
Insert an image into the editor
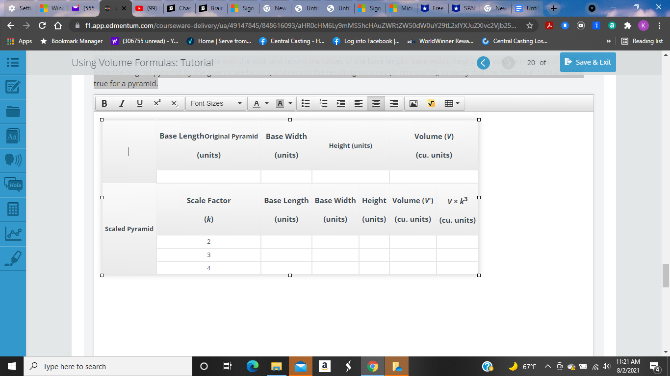coord(413,103)
